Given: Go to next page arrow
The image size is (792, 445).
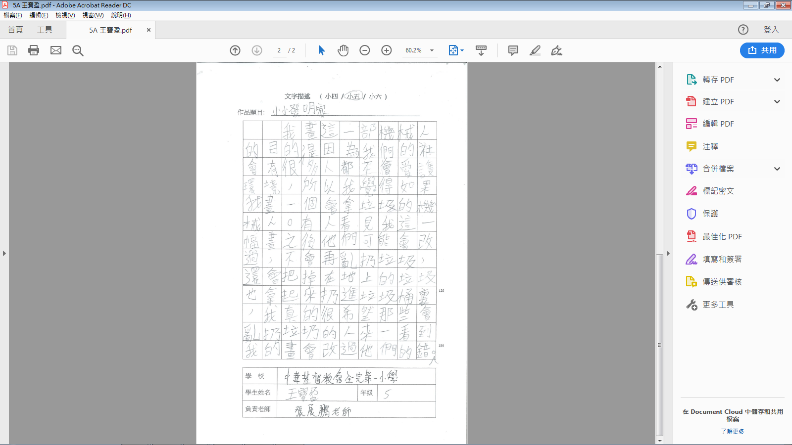Looking at the screenshot, I should [x=257, y=50].
